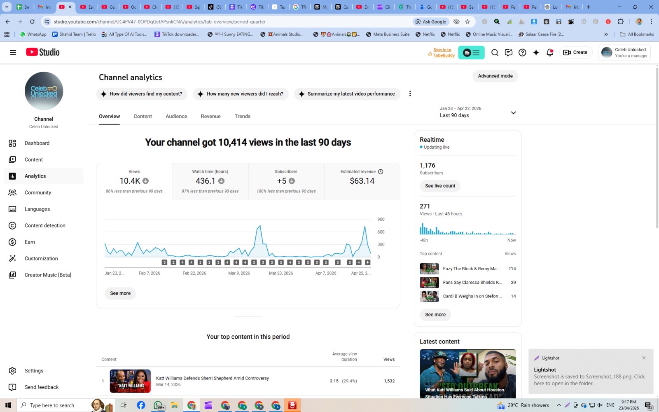Viewport: 659px width, 412px height.
Task: Open Windows Start menu
Action: coord(8,405)
